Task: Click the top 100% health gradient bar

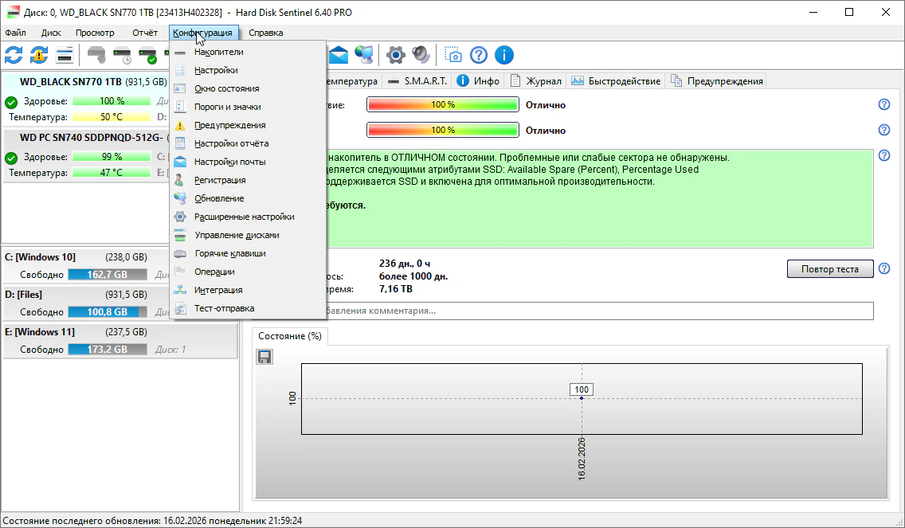Action: click(443, 105)
